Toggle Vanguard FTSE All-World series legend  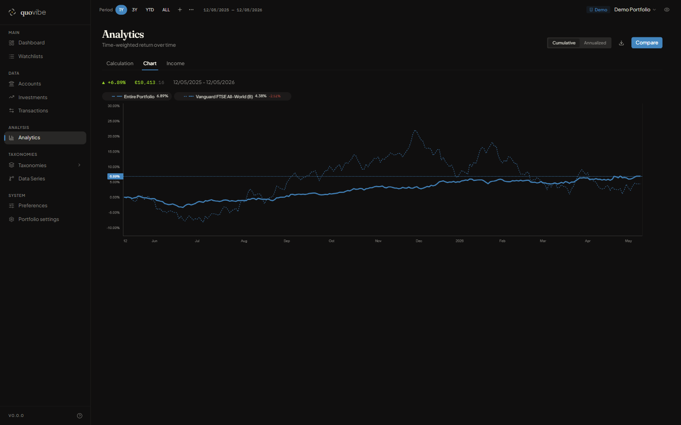[233, 96]
